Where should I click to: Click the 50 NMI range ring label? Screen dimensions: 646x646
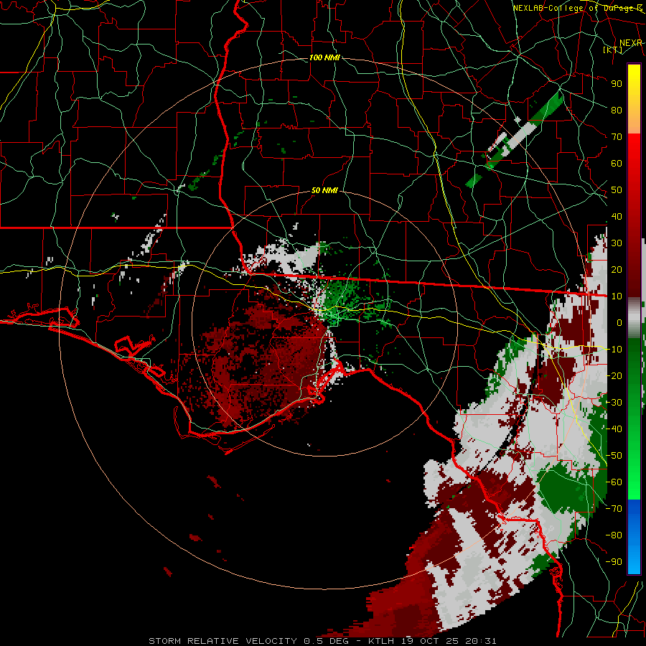pos(324,190)
